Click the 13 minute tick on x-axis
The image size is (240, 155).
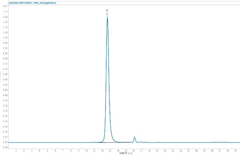tap(110, 150)
